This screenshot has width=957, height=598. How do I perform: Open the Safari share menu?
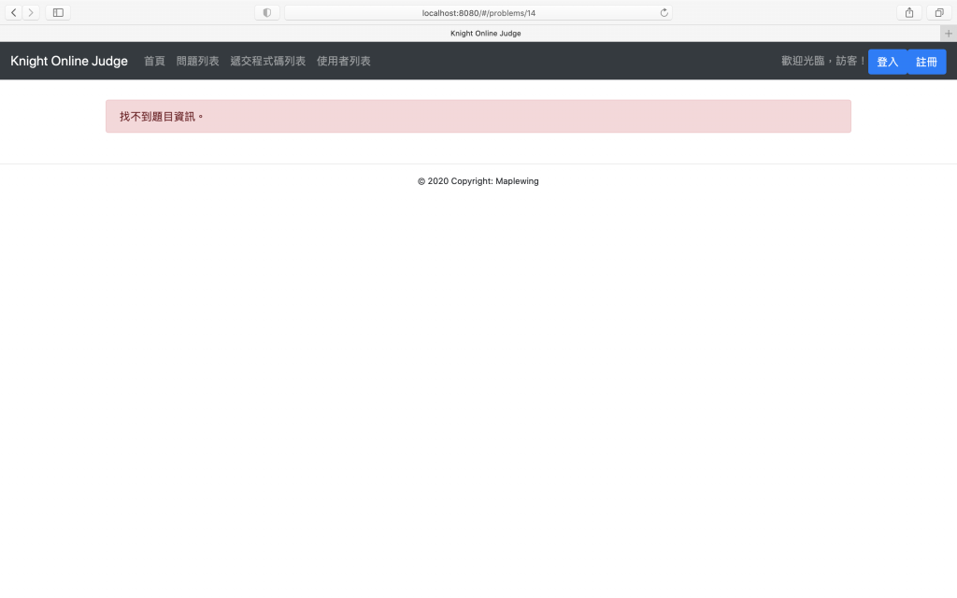point(908,12)
